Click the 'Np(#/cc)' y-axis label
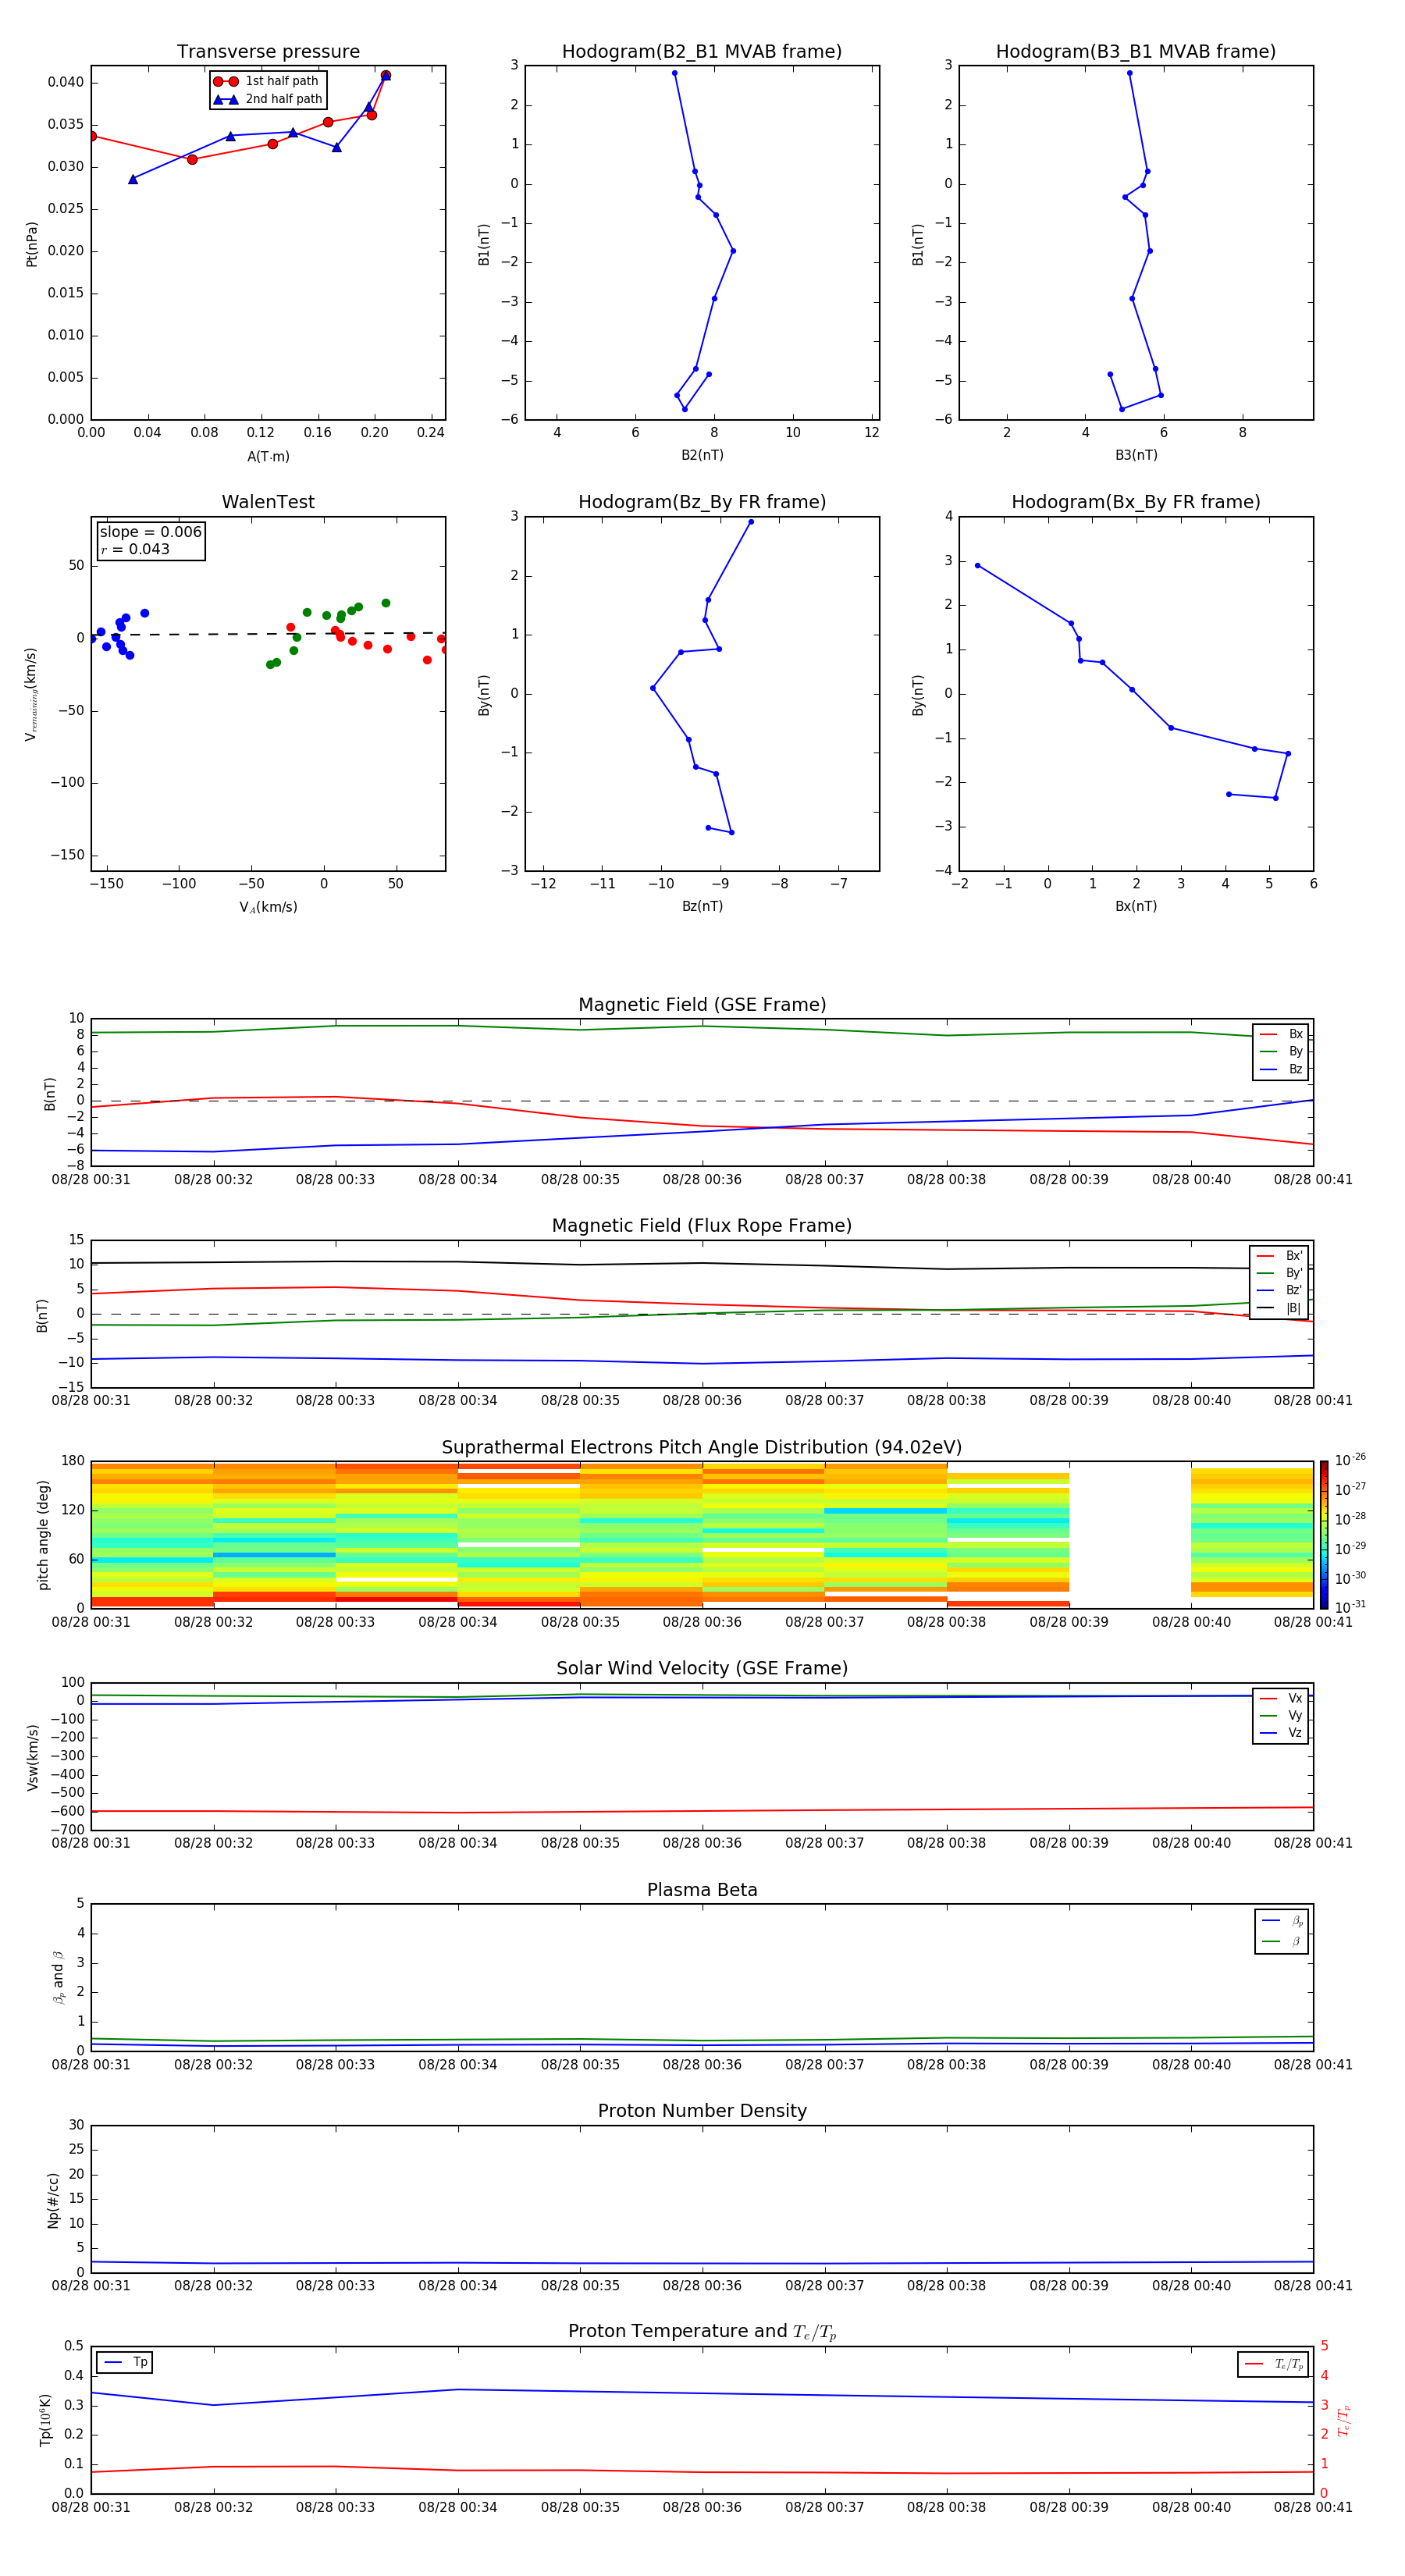 coord(53,2200)
